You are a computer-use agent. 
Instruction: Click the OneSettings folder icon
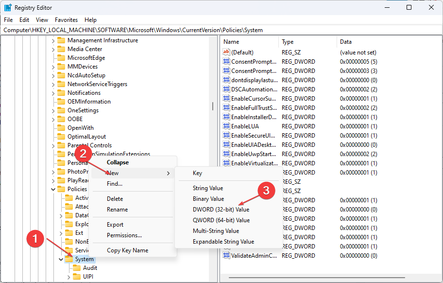point(61,110)
